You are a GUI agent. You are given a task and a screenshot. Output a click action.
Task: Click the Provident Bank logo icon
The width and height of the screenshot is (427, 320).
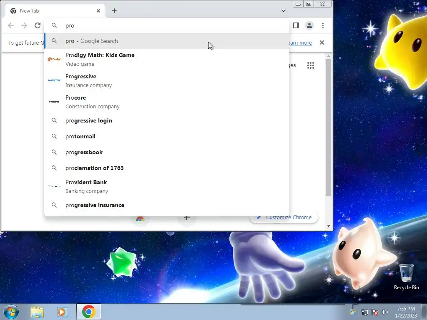click(x=54, y=186)
